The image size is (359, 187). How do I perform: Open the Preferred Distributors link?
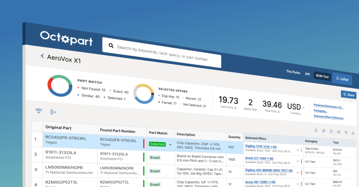tap(328, 106)
